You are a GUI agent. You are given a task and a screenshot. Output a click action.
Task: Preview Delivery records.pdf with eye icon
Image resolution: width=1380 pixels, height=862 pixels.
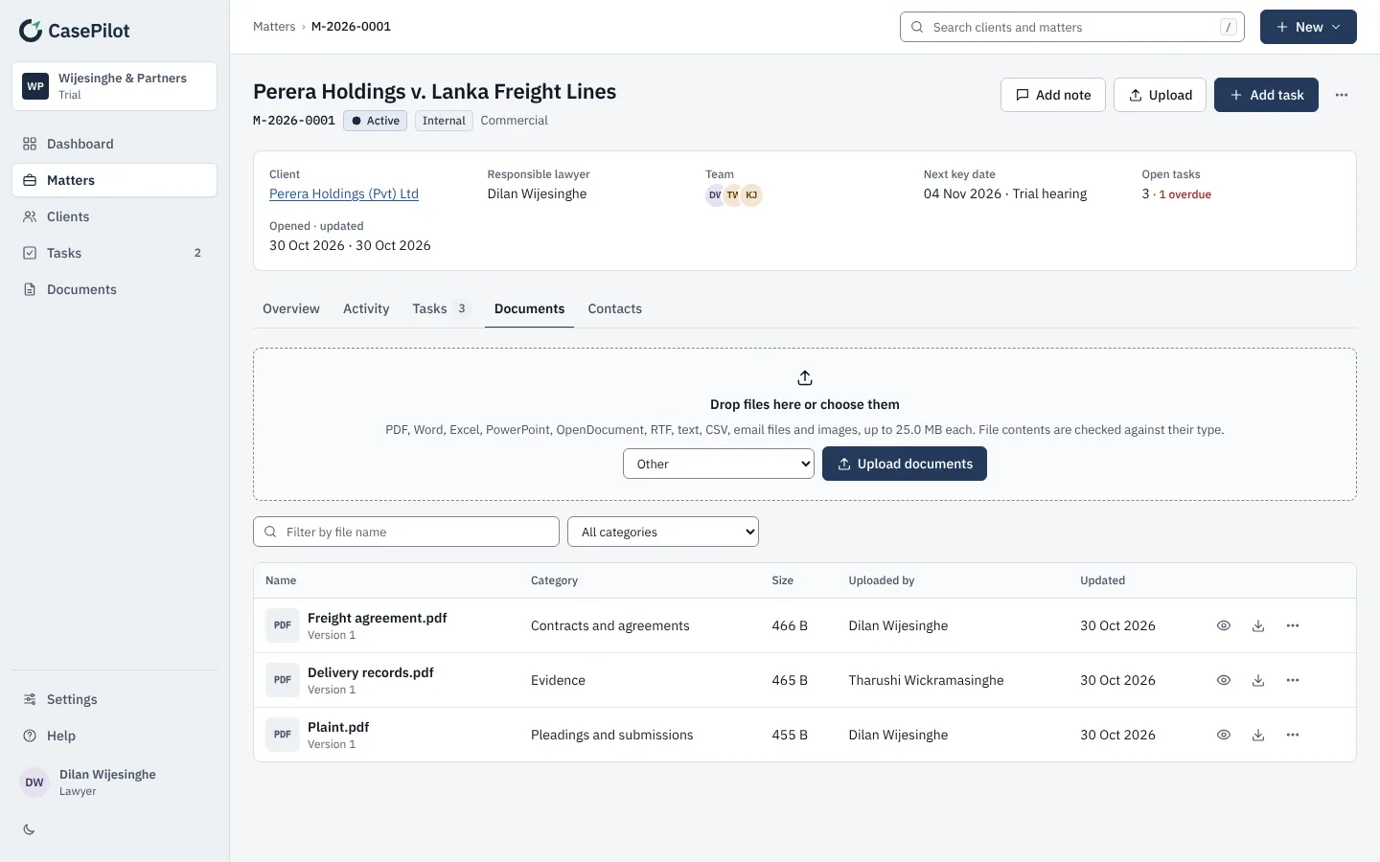tap(1224, 680)
